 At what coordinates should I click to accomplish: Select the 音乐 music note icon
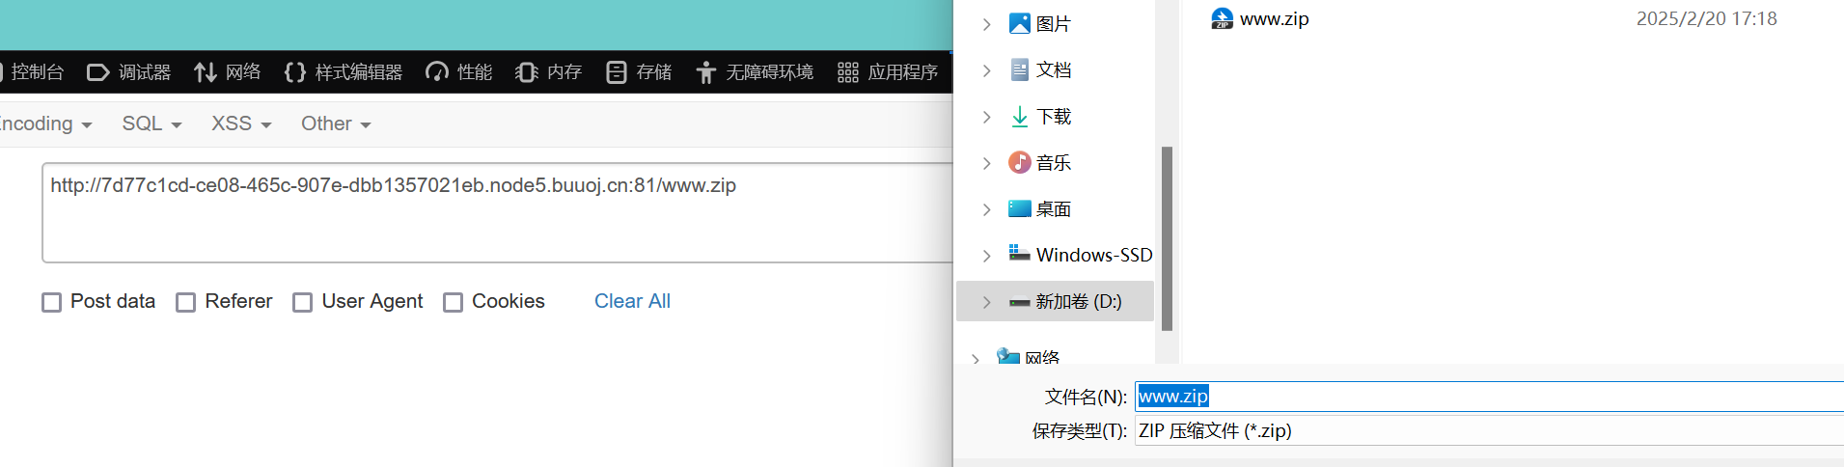[1019, 162]
